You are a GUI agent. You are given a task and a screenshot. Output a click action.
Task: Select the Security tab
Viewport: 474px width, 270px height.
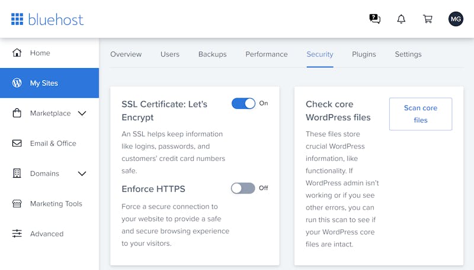click(x=320, y=54)
